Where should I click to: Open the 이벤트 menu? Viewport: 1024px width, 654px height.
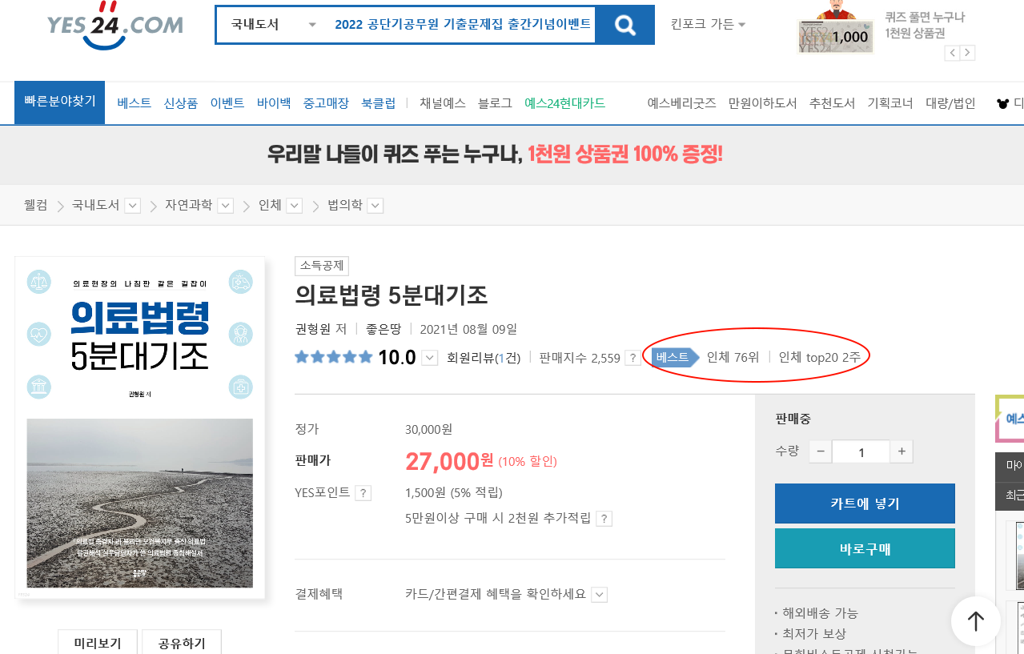[227, 103]
